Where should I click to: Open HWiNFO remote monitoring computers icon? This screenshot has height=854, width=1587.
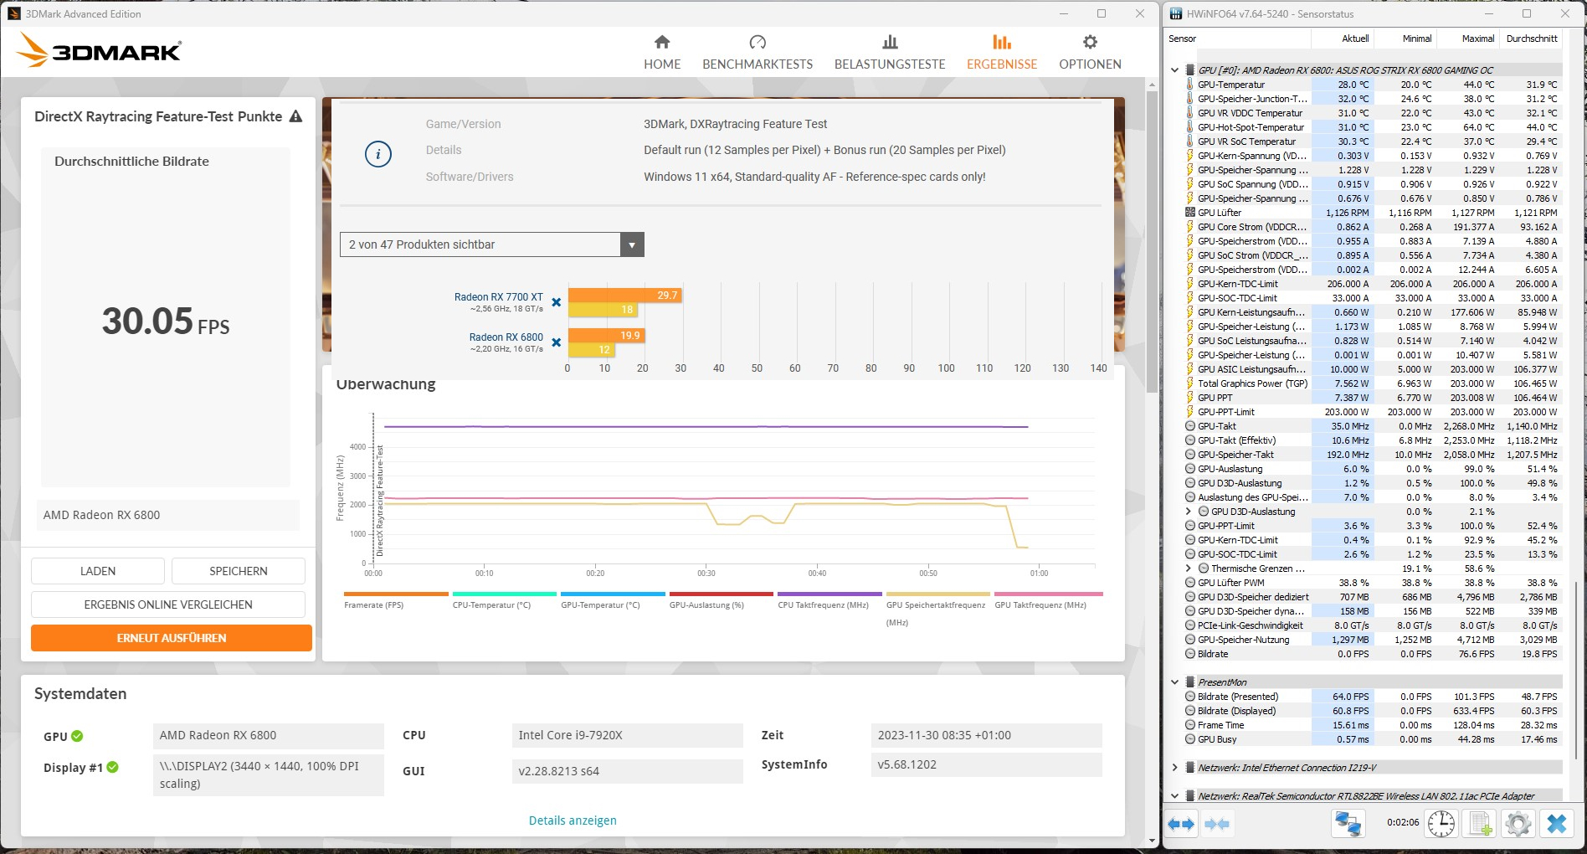pyautogui.click(x=1348, y=824)
